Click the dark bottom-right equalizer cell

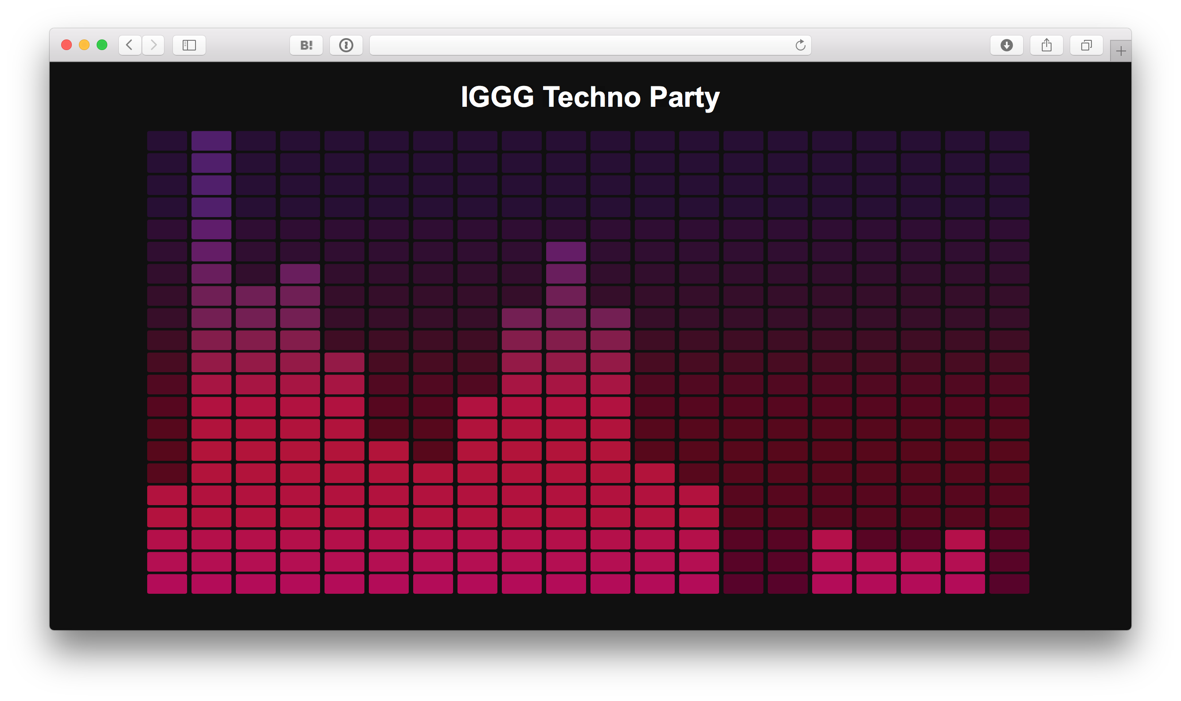click(1009, 584)
